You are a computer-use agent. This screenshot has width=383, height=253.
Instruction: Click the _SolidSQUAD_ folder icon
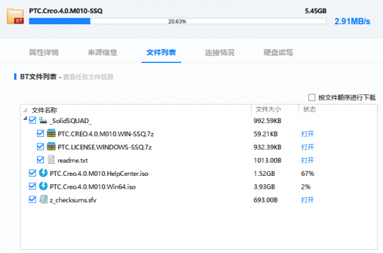point(43,120)
